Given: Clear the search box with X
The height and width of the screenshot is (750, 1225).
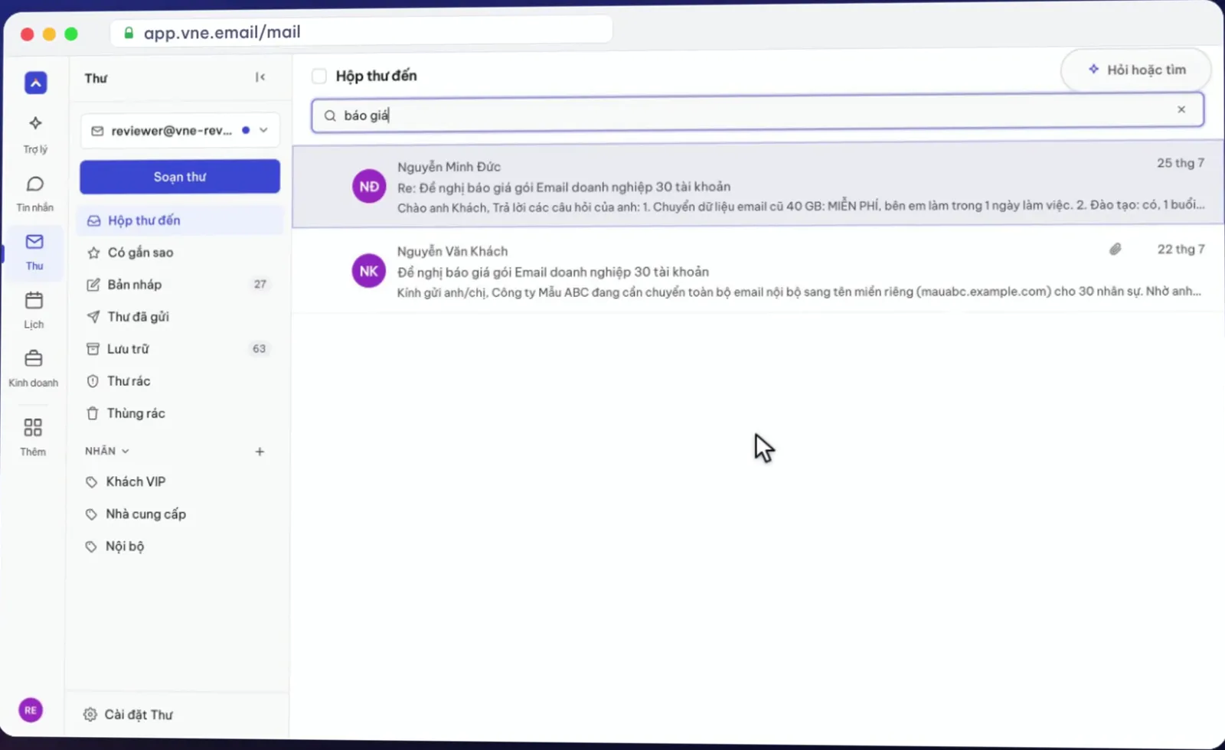Looking at the screenshot, I should [1181, 109].
